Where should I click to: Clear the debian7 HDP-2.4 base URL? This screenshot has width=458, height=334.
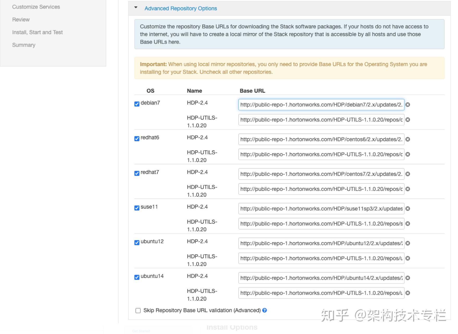click(x=408, y=105)
